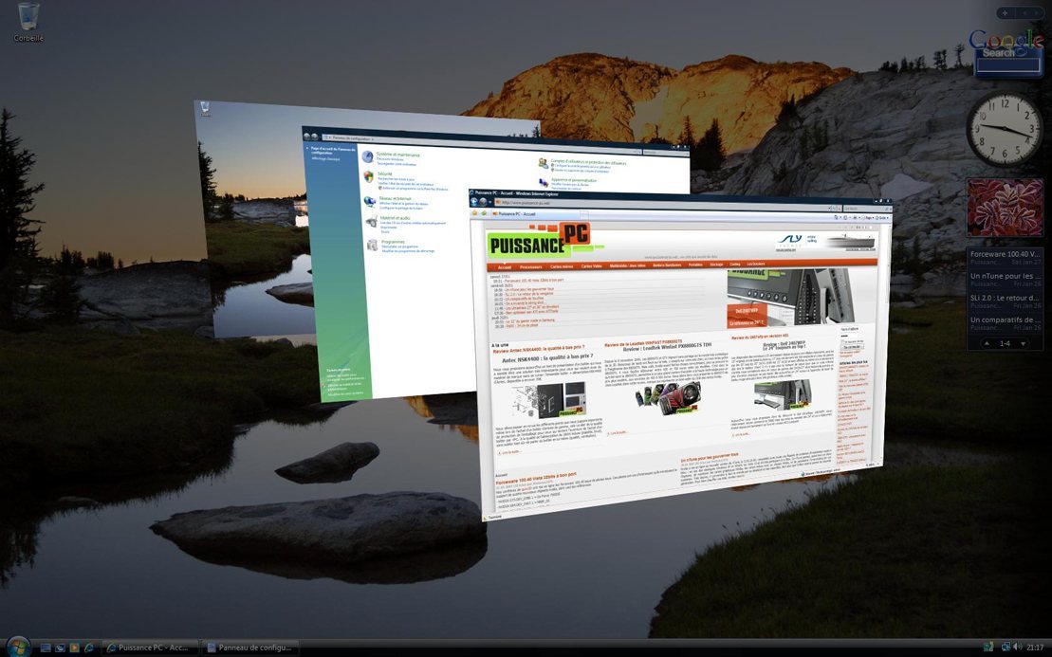Click the sidebar add gadget plus button
Viewport: 1052px width, 657px height.
1005,13
